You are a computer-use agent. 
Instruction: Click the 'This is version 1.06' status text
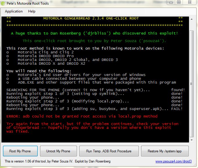(57, 161)
